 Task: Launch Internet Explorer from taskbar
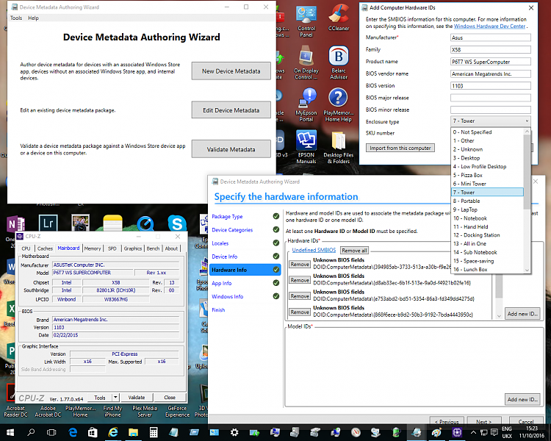pyautogui.click(x=113, y=432)
